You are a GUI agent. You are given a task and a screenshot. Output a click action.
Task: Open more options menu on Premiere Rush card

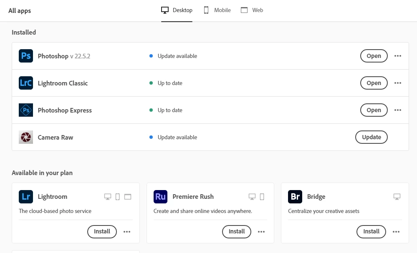[261, 232]
